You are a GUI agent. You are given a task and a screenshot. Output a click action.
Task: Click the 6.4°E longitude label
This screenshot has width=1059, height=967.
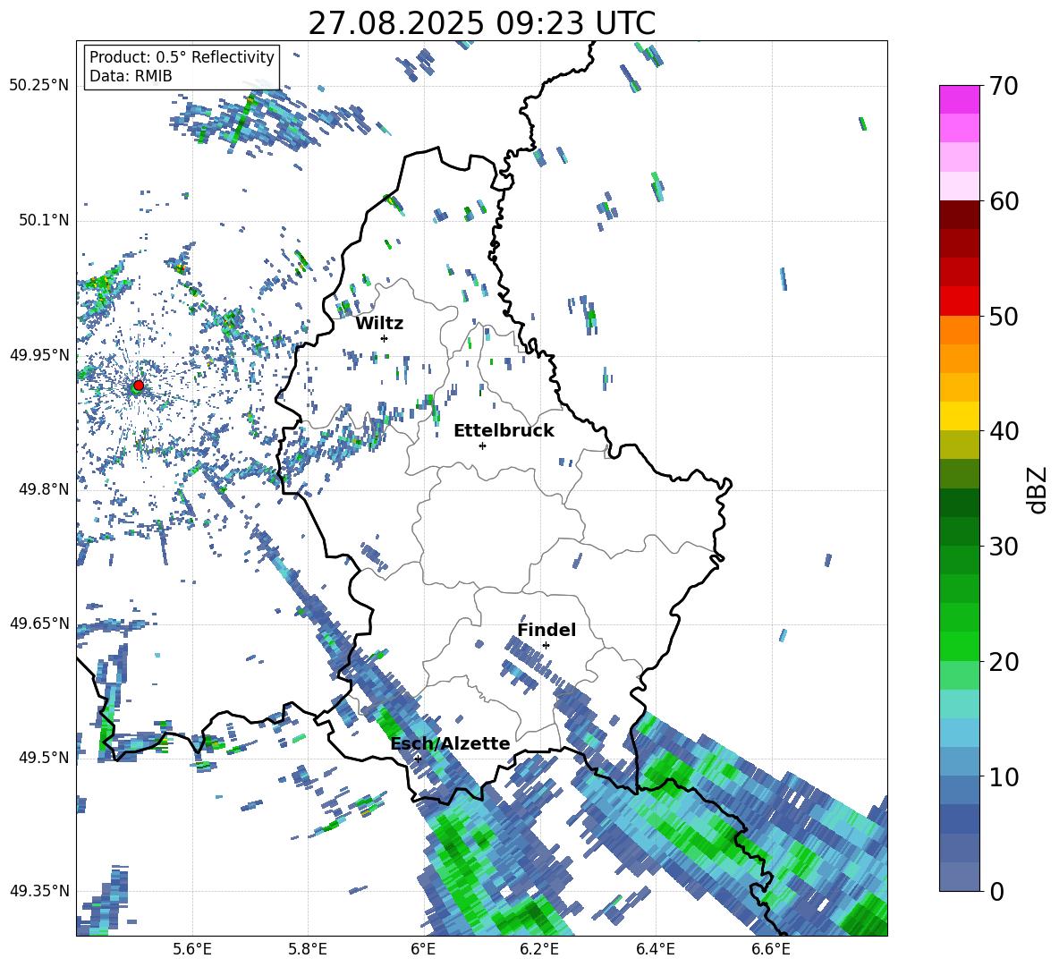pyautogui.click(x=655, y=950)
